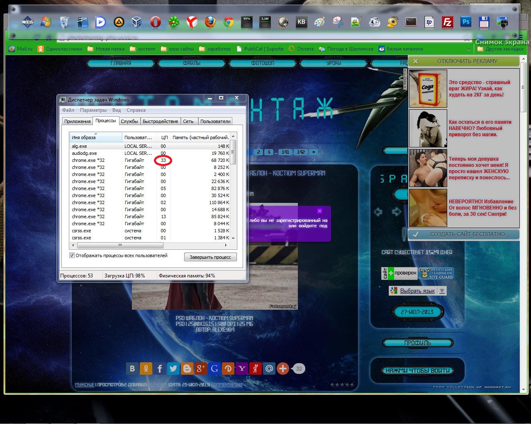This screenshot has width=531, height=424.
Task: Switch to the Сеть tab
Action: pos(188,121)
